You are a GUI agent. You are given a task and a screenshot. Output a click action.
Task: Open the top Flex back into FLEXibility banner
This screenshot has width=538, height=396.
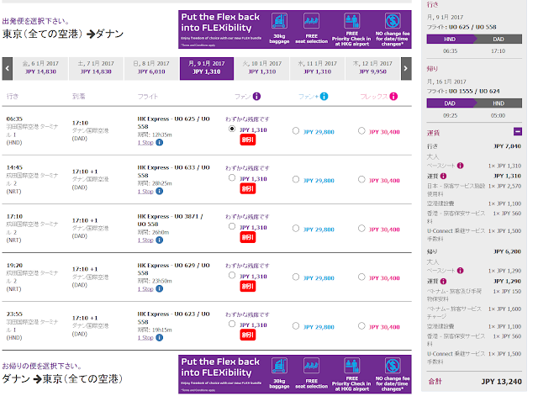click(295, 29)
